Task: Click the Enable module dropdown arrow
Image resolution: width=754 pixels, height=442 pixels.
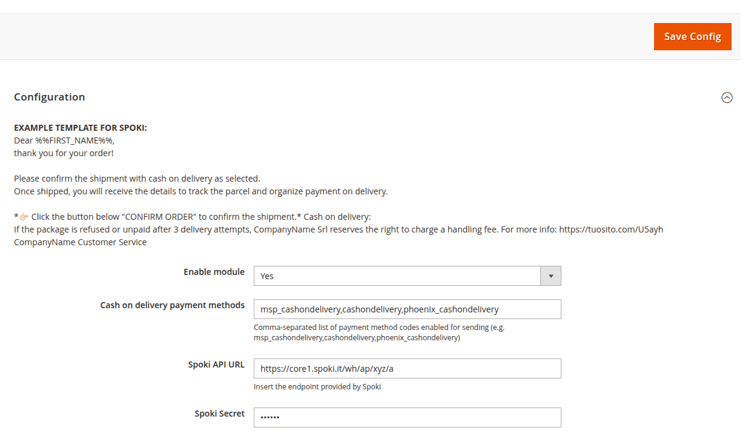Action: coord(551,276)
